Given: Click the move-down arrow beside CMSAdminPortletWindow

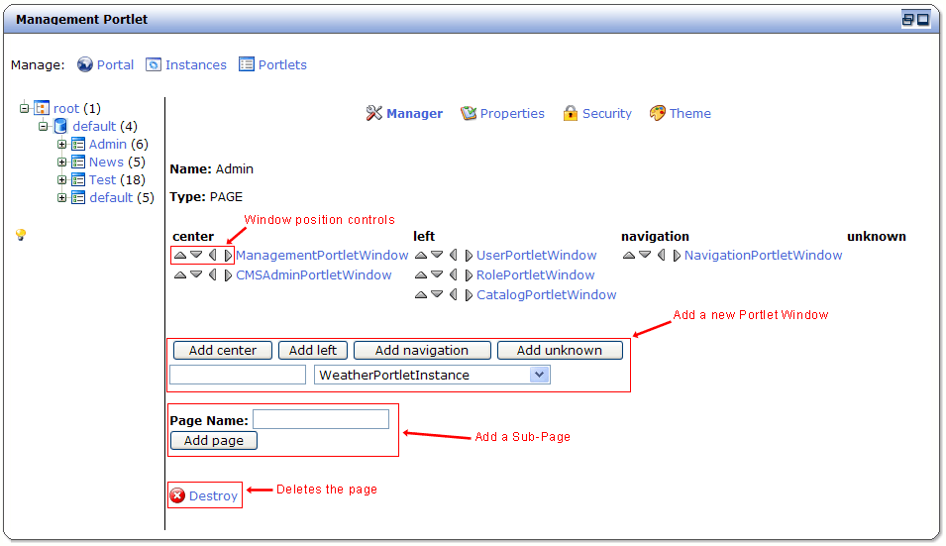Looking at the screenshot, I should pos(196,275).
